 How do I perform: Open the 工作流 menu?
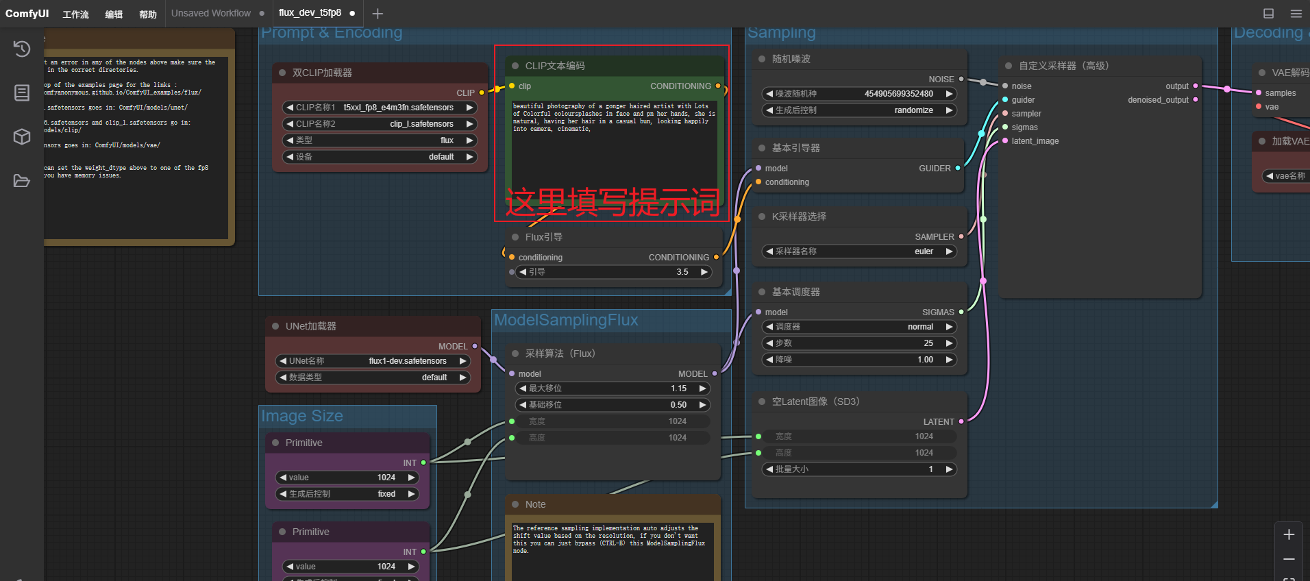click(75, 14)
